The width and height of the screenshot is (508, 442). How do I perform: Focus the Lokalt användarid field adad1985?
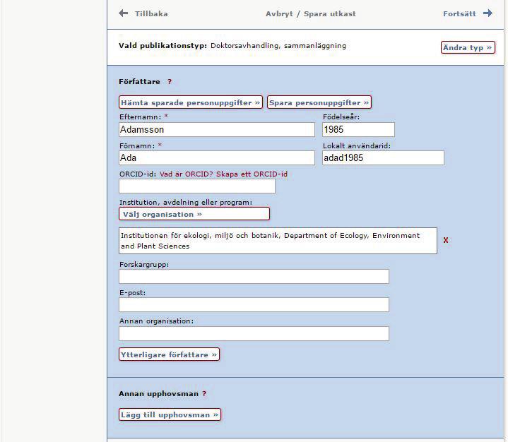pyautogui.click(x=383, y=158)
